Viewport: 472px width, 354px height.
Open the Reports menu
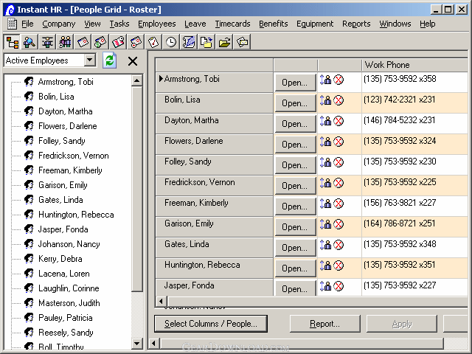[x=356, y=24]
